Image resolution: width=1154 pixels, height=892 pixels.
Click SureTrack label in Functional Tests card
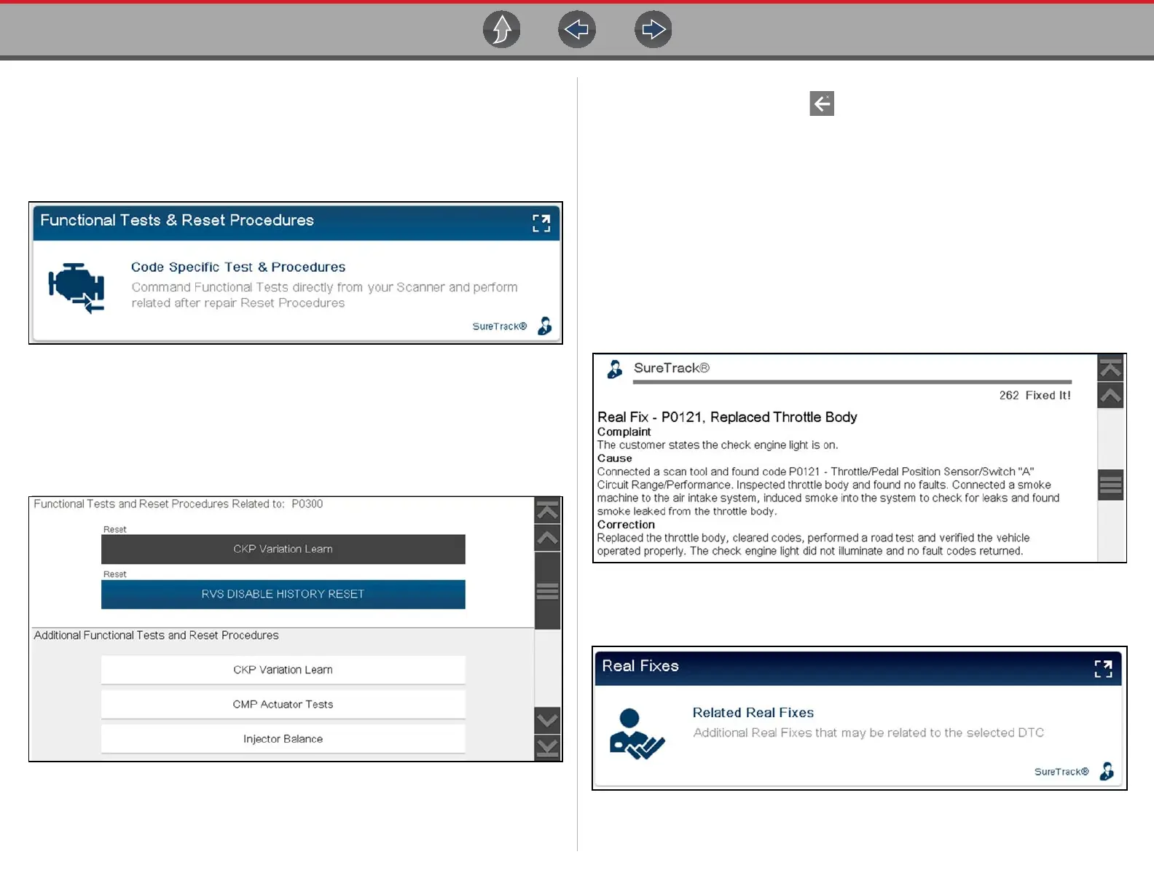[x=500, y=326]
